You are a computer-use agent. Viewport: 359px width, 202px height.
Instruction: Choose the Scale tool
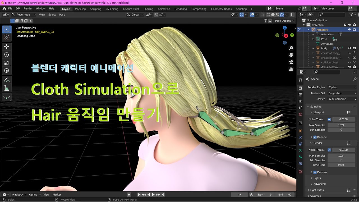click(x=7, y=63)
